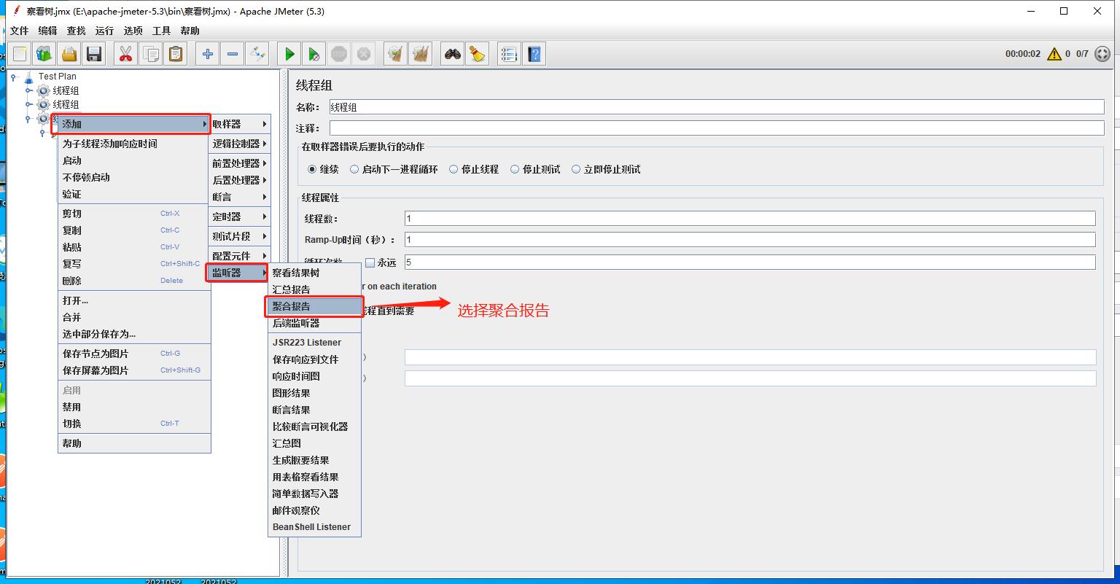This screenshot has width=1120, height=584.
Task: Click the thread status indicator icon at top right
Action: click(1102, 54)
